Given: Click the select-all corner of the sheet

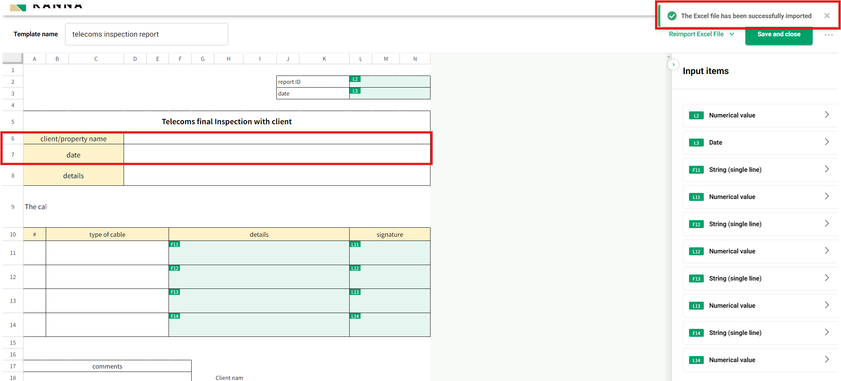Looking at the screenshot, I should click(x=13, y=58).
